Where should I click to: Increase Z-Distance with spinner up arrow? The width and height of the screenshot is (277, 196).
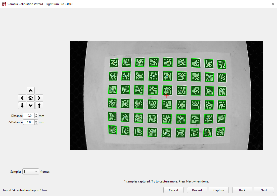point(36,121)
